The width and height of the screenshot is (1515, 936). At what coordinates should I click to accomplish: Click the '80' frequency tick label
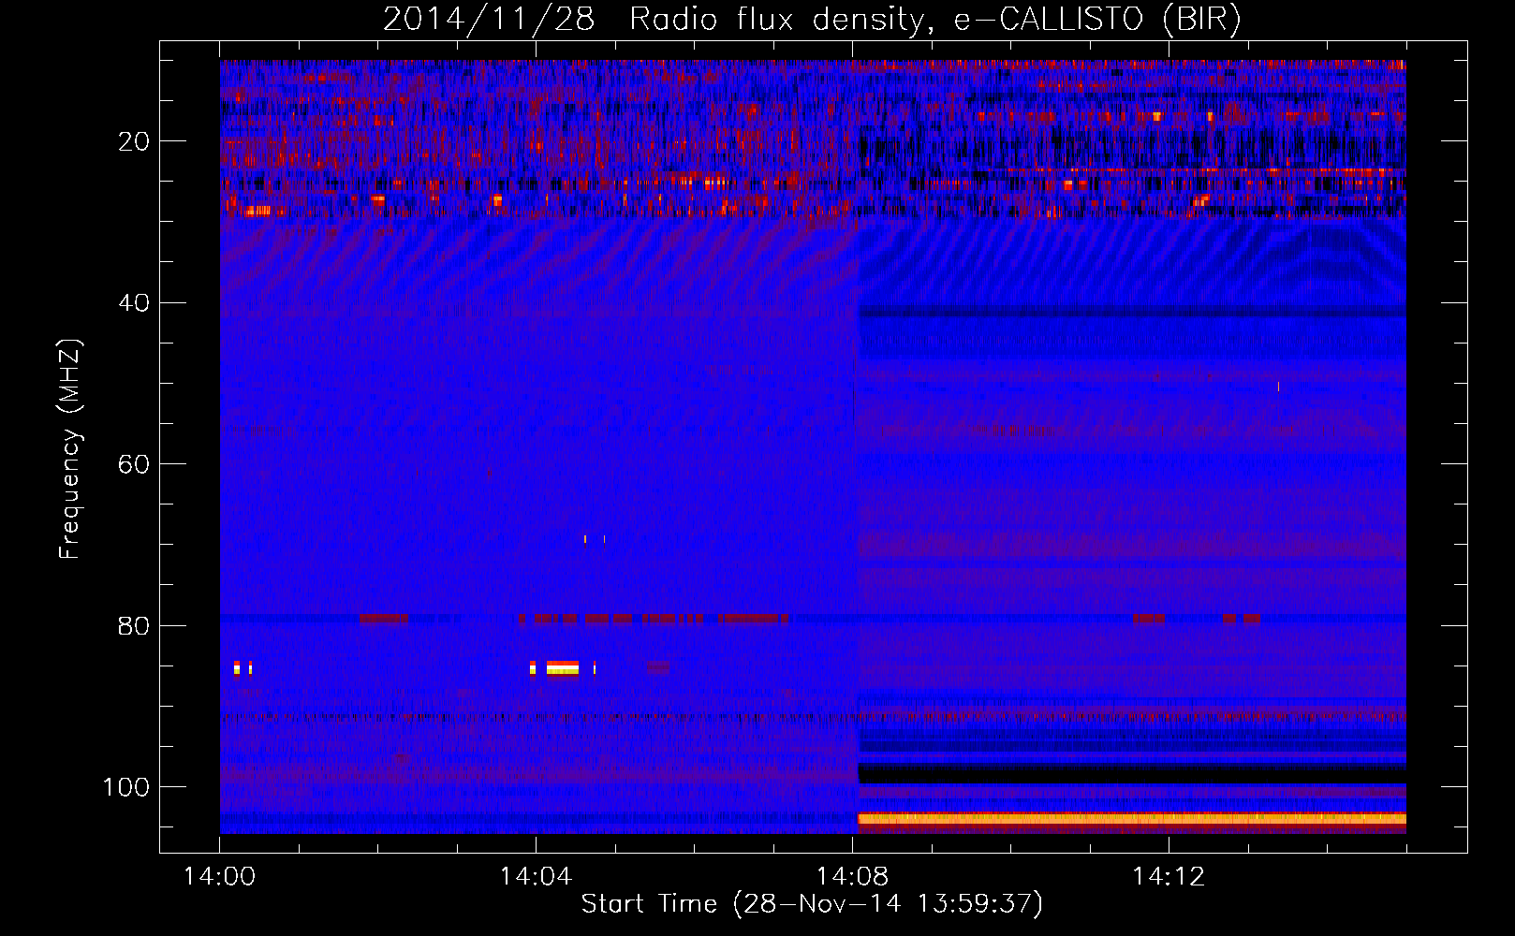click(x=135, y=625)
